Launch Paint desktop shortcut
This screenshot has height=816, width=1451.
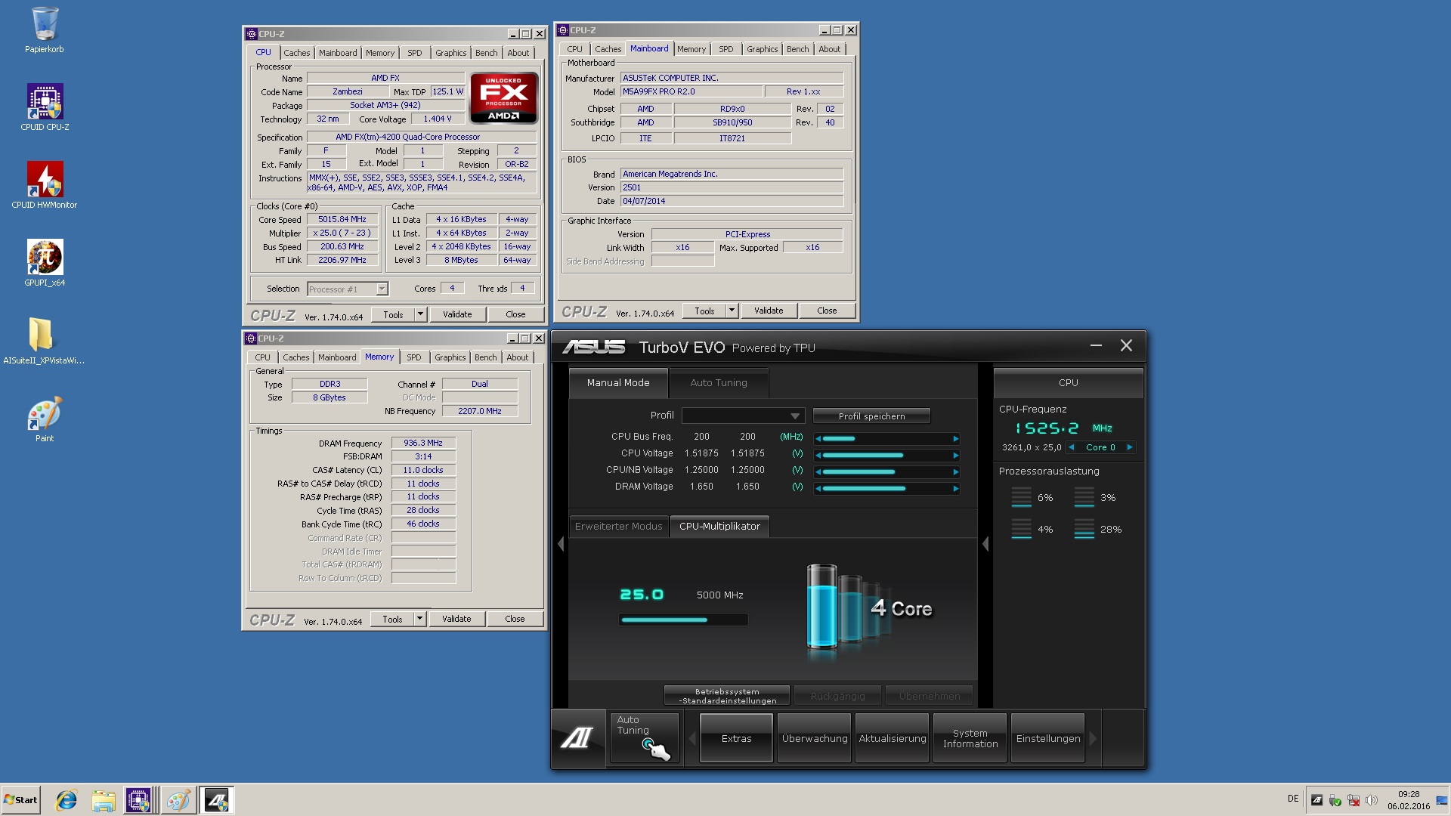[45, 419]
